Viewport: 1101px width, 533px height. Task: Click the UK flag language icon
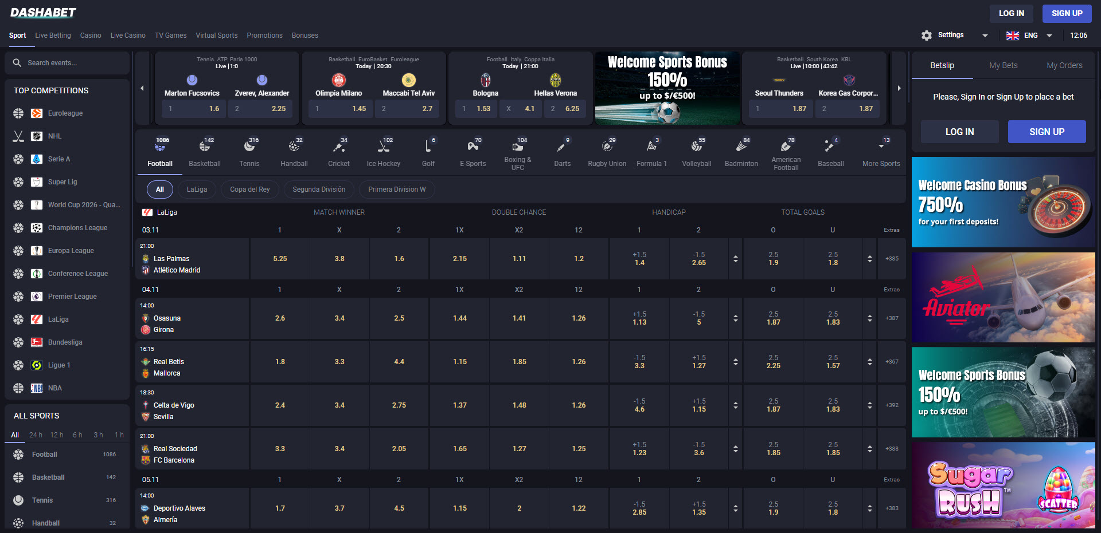tap(1013, 35)
